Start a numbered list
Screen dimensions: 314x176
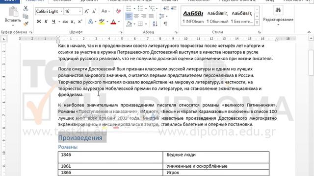(140, 8)
